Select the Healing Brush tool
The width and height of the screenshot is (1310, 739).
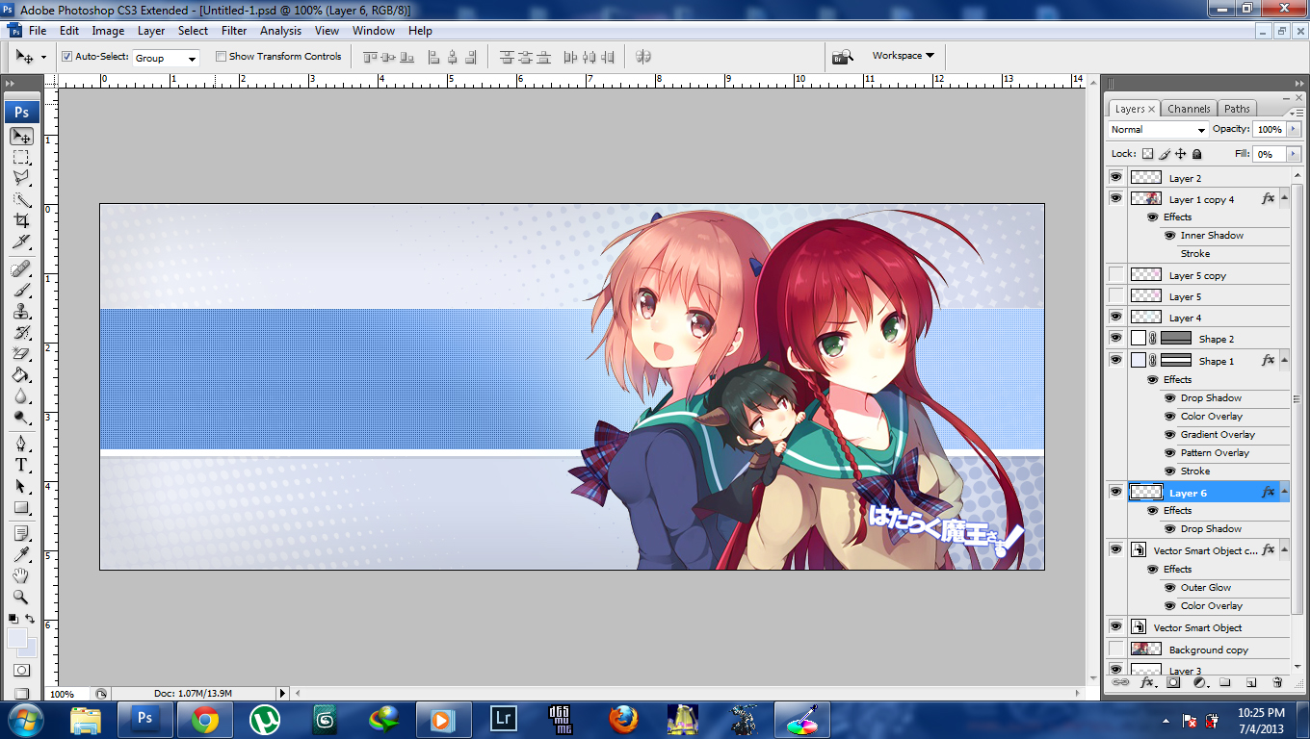(x=21, y=268)
